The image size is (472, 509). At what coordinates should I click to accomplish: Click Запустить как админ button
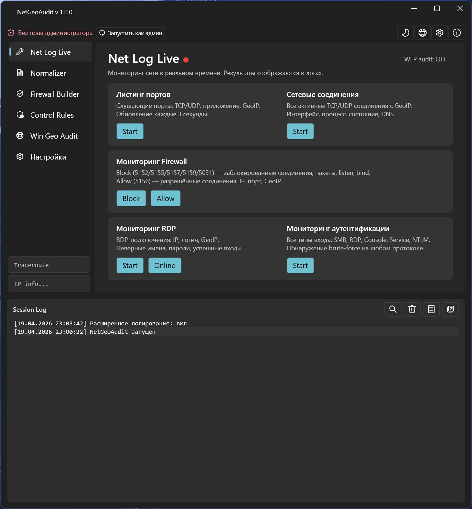click(130, 33)
